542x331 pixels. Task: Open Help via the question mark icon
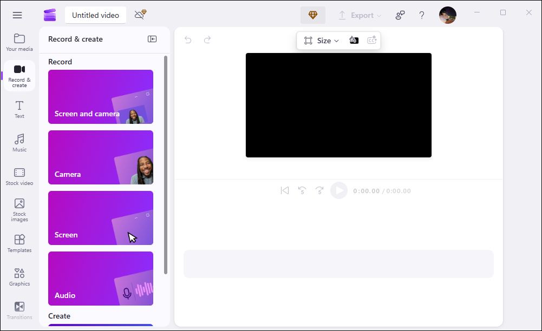[422, 15]
